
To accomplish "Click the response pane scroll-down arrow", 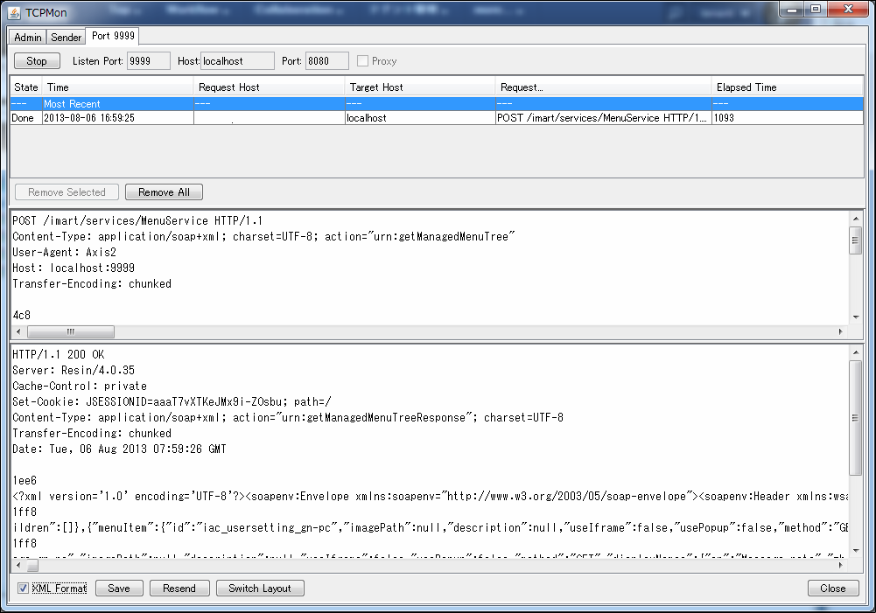I will [x=855, y=551].
